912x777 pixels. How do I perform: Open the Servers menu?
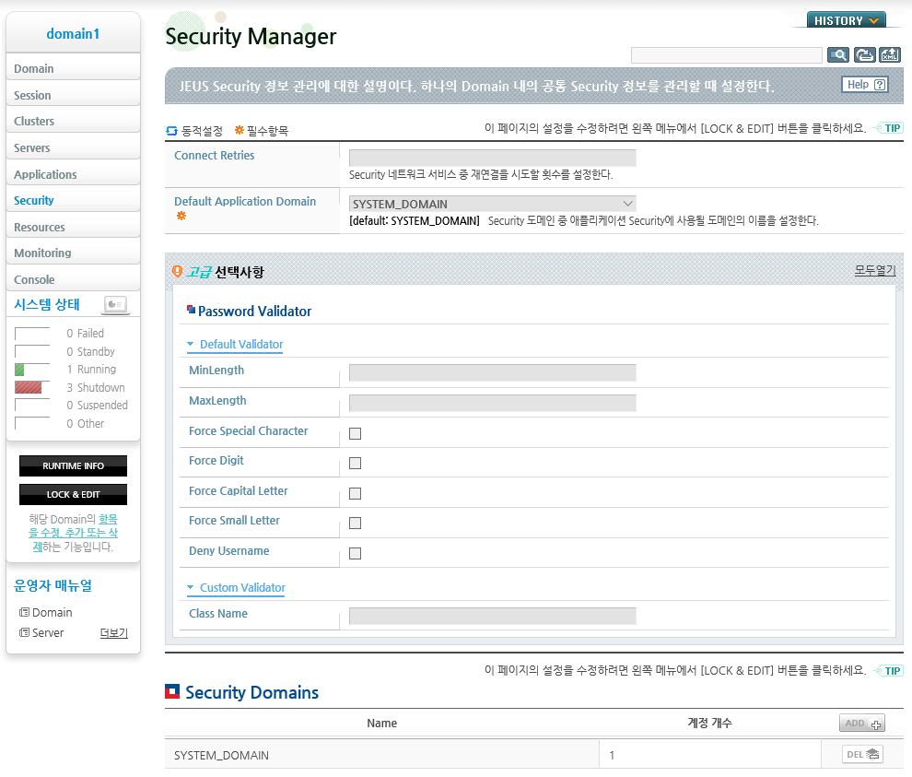(x=73, y=147)
